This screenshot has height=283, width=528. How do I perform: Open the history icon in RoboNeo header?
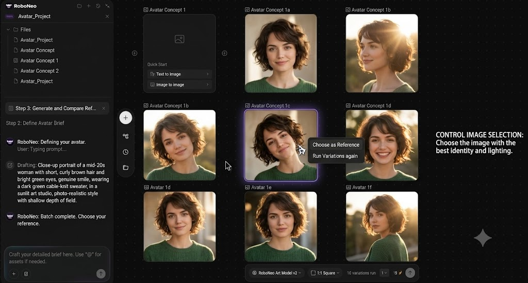point(98,6)
